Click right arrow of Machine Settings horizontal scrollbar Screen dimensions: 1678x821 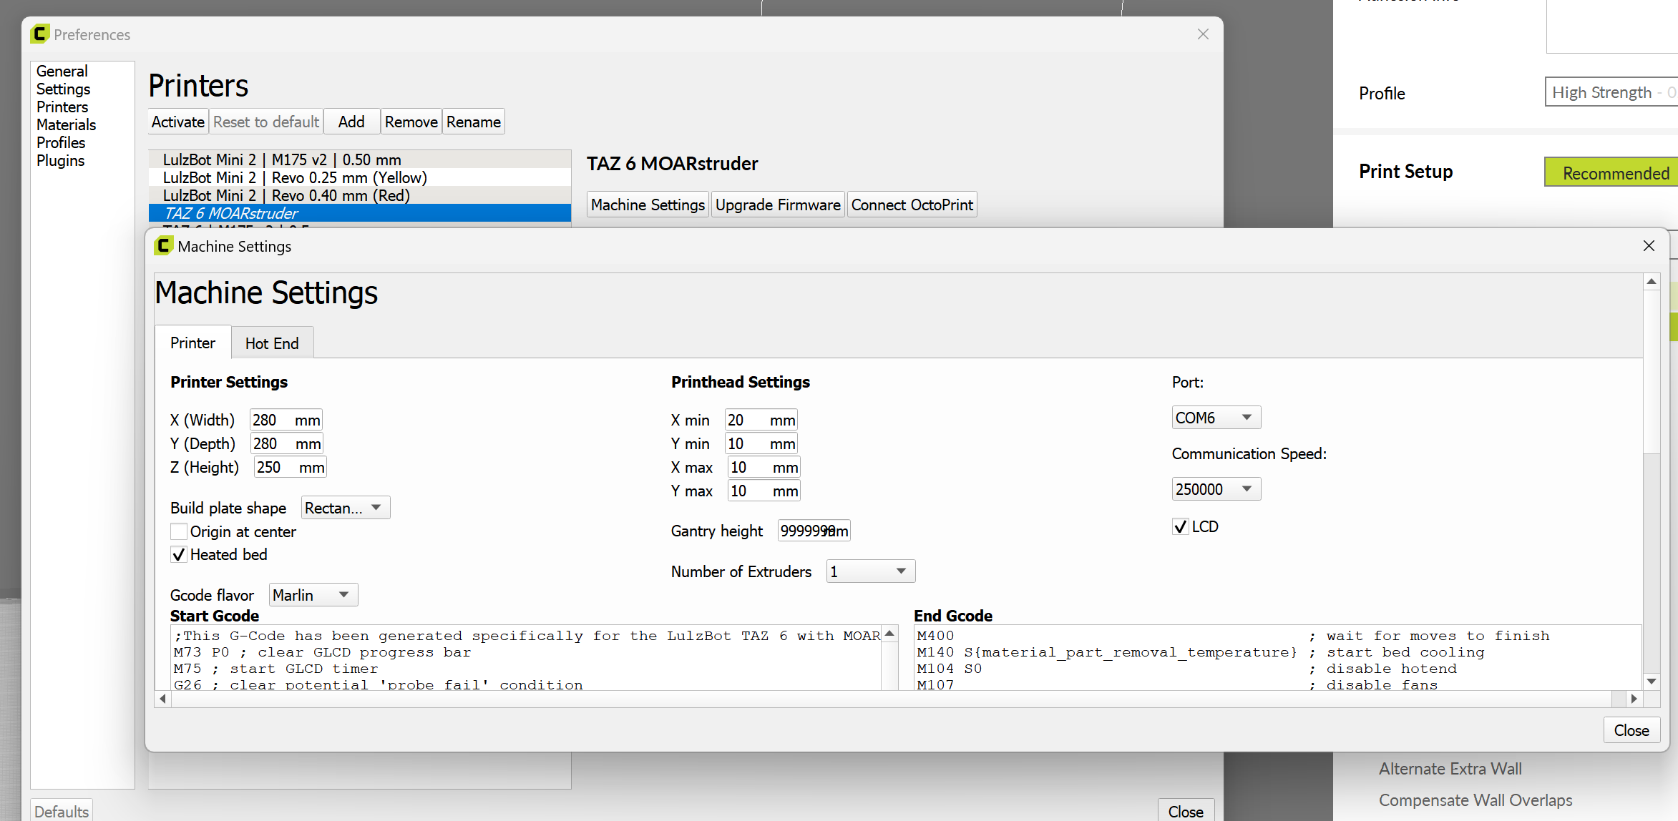coord(1634,699)
